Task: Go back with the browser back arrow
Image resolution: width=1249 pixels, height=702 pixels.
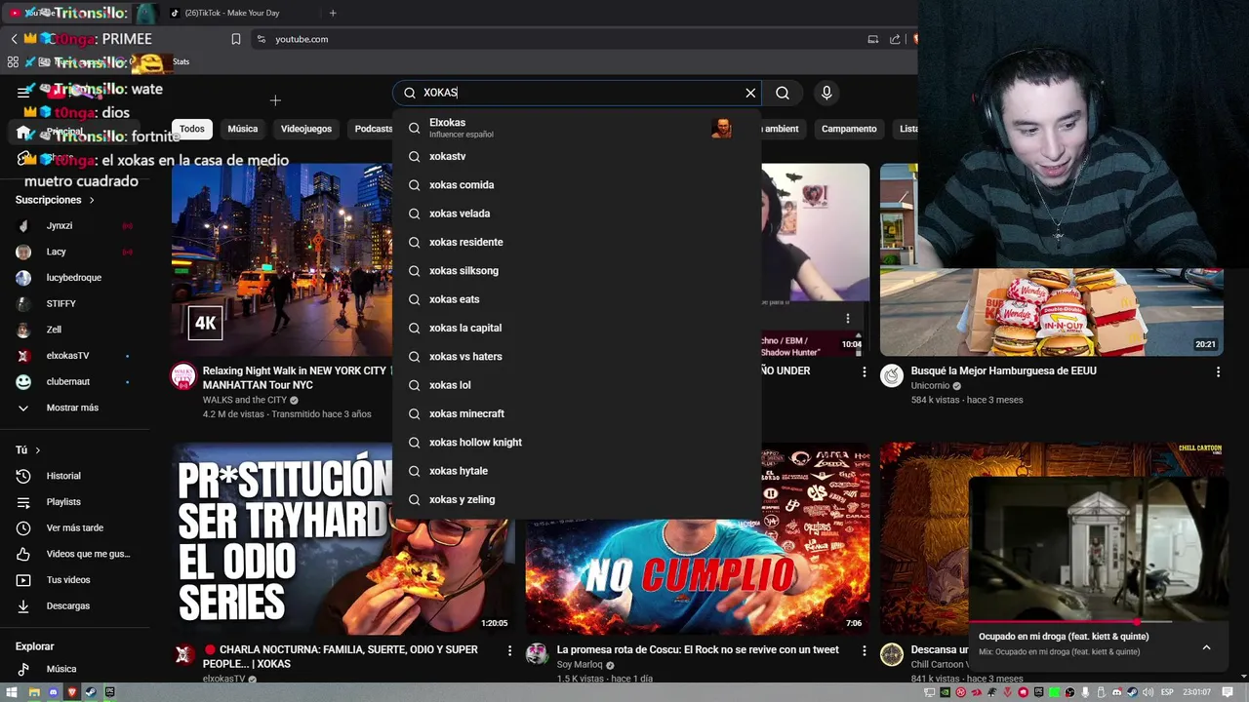Action: [x=14, y=39]
